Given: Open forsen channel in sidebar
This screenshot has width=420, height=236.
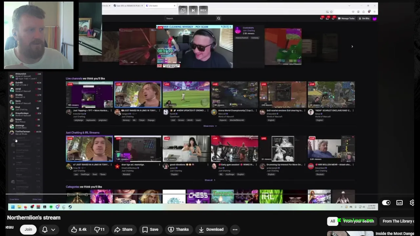Looking at the screenshot, I should click(x=26, y=120).
